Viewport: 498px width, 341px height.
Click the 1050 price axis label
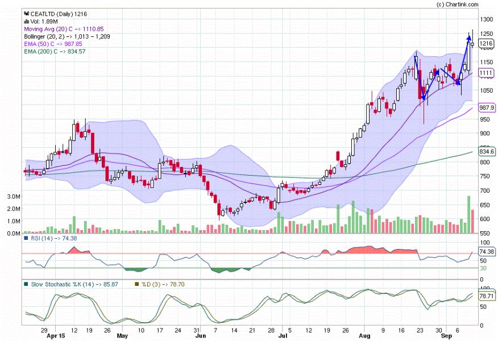487,91
